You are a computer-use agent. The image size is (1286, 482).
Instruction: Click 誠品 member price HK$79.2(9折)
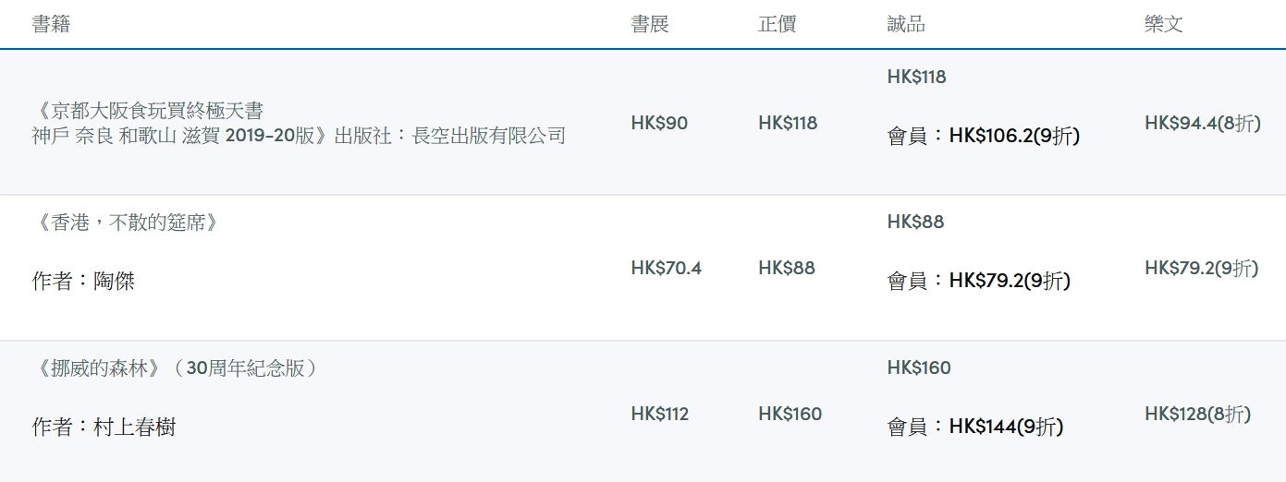tap(1010, 281)
